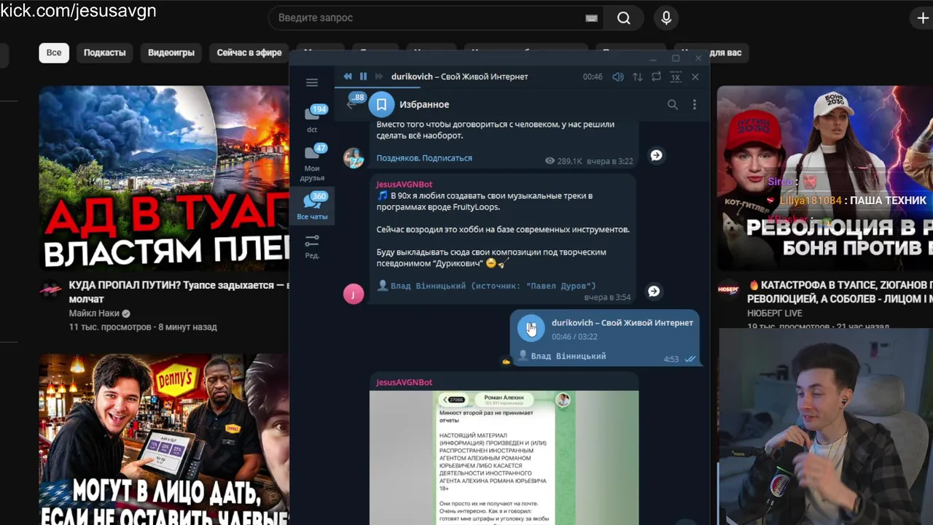Select the dct chat folder
This screenshot has height=525, width=933.
(312, 120)
